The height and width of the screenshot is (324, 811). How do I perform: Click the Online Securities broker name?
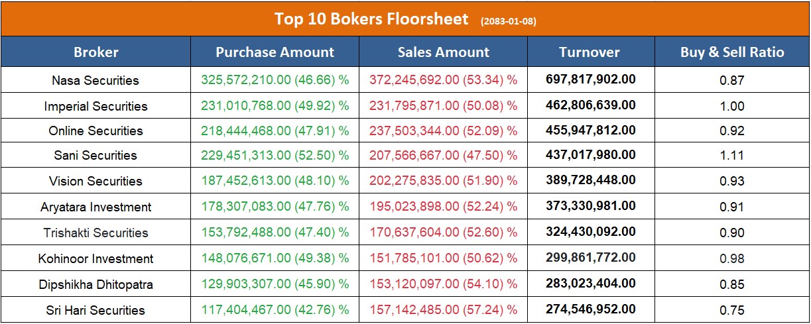coord(95,131)
